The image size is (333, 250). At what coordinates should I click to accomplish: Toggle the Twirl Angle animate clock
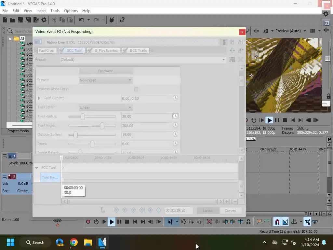[x=175, y=125]
